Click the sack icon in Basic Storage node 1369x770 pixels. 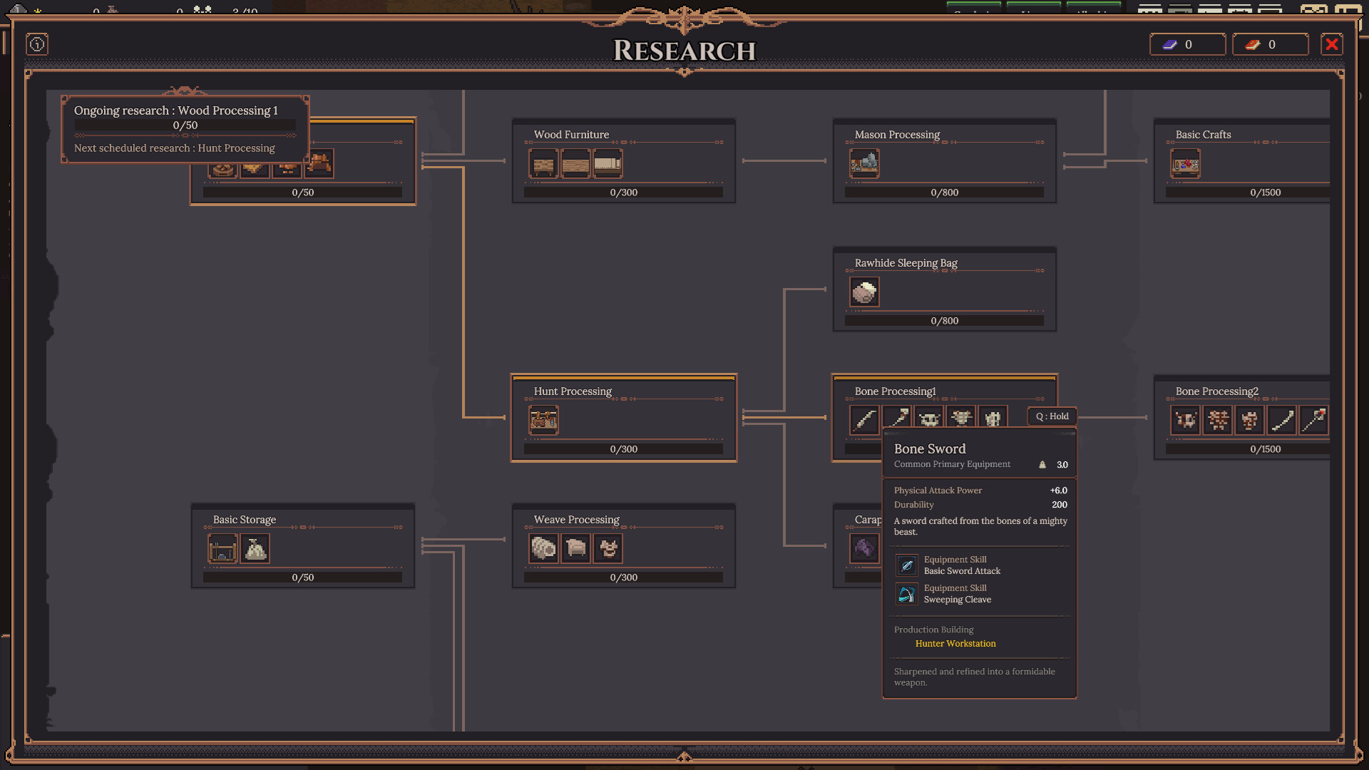coord(255,548)
